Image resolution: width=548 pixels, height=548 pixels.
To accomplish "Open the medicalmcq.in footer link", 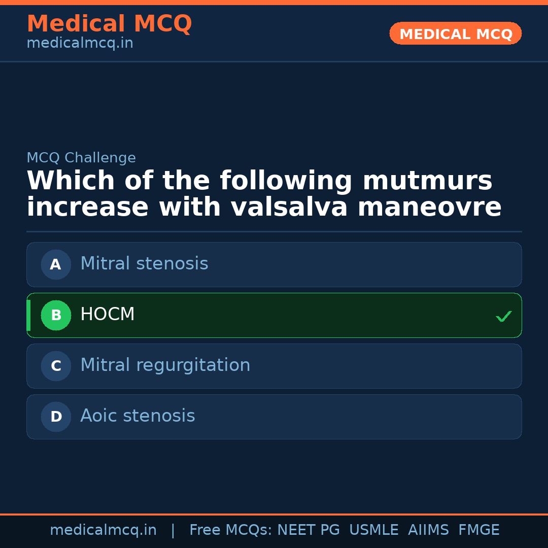I will point(103,529).
